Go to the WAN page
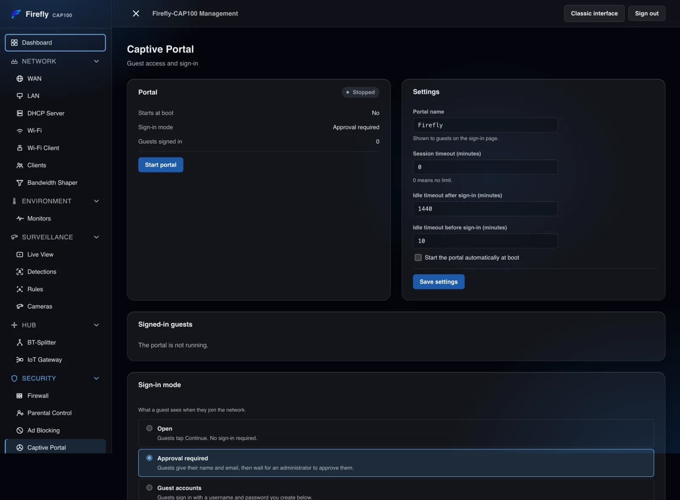This screenshot has width=680, height=500. [x=55, y=79]
